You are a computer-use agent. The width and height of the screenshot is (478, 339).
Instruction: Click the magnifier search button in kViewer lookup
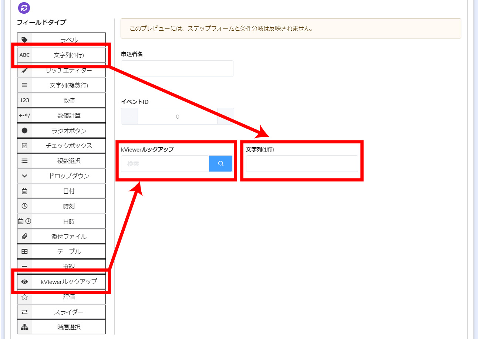pyautogui.click(x=221, y=163)
